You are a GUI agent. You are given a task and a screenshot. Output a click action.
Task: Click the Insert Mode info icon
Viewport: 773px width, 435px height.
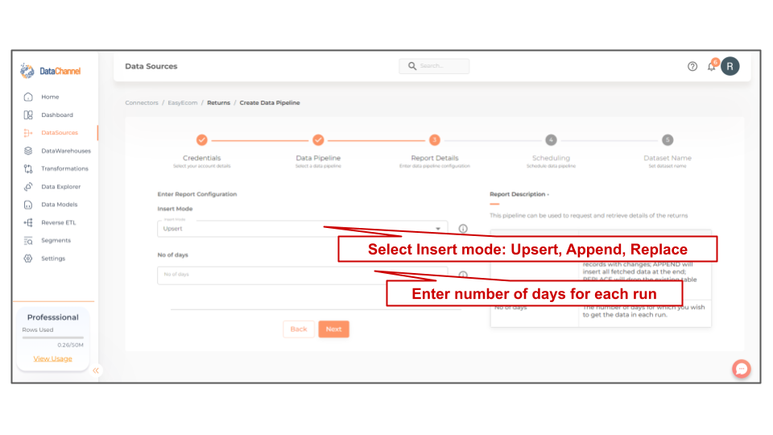tap(463, 228)
